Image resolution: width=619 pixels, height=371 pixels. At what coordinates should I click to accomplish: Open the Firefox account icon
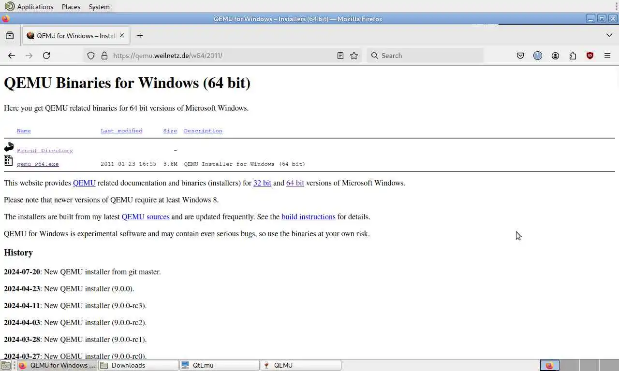(555, 56)
